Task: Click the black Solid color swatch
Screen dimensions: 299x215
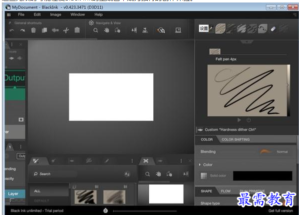Action: pyautogui.click(x=263, y=176)
